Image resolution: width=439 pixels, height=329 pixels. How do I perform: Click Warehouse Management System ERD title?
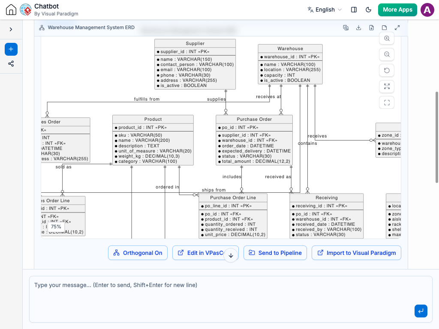point(91,27)
